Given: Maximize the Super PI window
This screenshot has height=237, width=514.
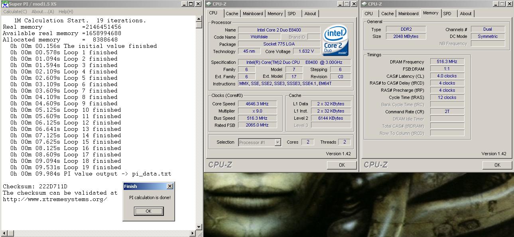Looking at the screenshot, I should click(191, 4).
